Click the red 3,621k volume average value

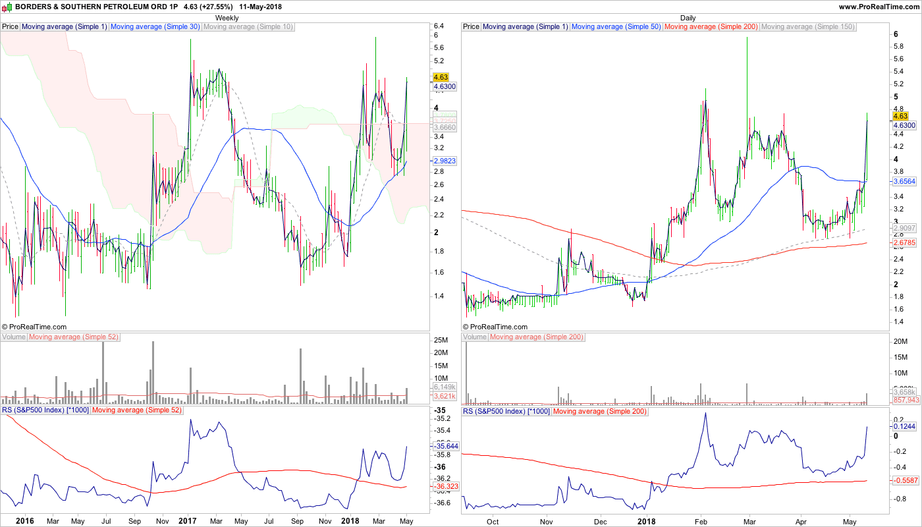click(444, 396)
